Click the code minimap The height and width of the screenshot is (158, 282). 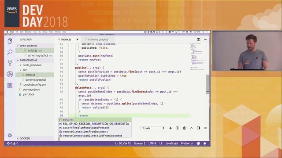[x=197, y=57]
